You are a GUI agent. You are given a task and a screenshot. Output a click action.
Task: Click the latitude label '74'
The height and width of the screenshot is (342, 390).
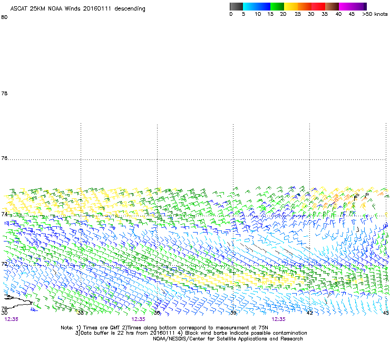click(x=4, y=214)
